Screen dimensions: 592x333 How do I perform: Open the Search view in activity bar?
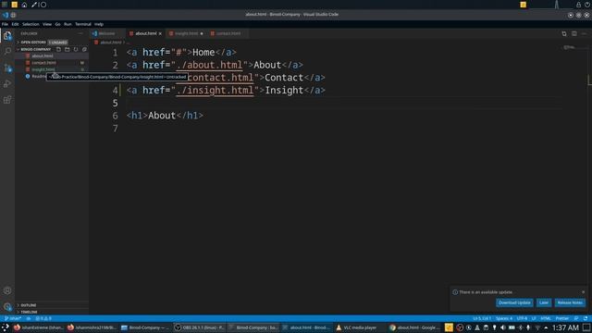7,52
